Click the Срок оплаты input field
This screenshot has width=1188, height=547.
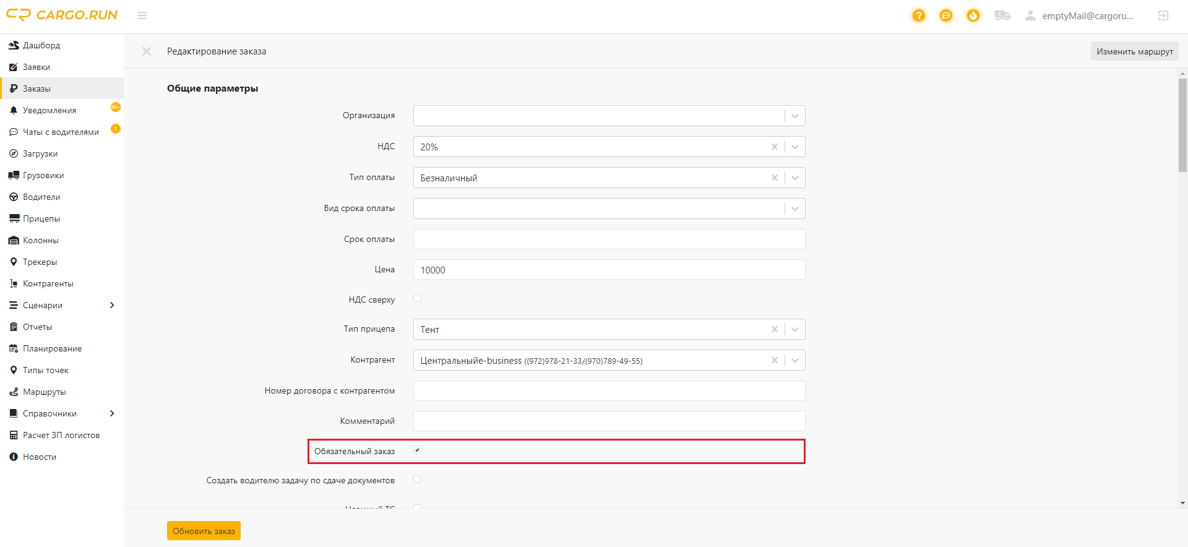pyautogui.click(x=609, y=239)
